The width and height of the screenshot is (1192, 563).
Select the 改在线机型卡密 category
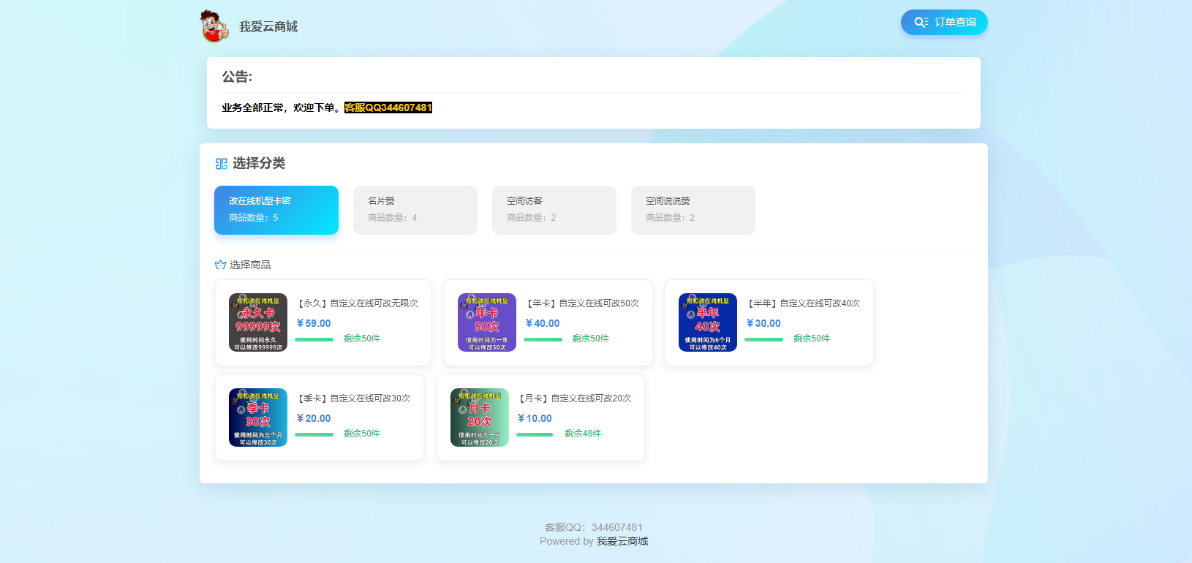276,210
